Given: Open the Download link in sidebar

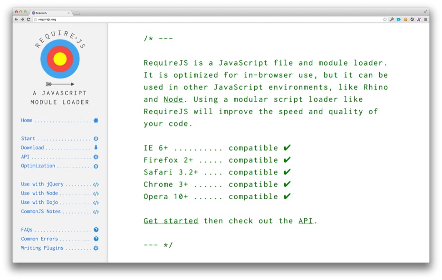Looking at the screenshot, I should [x=32, y=147].
